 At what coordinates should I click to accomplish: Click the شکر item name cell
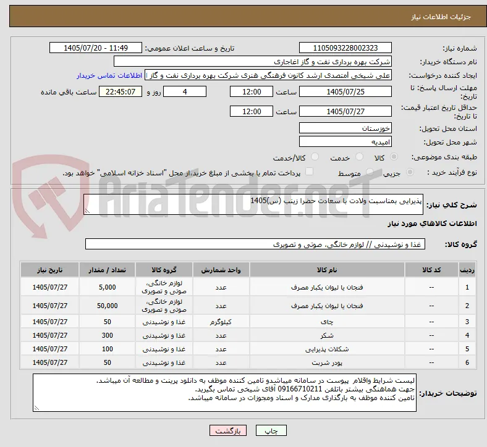(327, 335)
